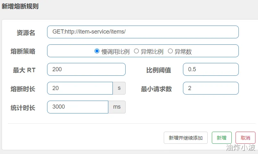Image resolution: width=258 pixels, height=154 pixels.
Task: Focus the 最大 RT value field
Action: (x=86, y=69)
